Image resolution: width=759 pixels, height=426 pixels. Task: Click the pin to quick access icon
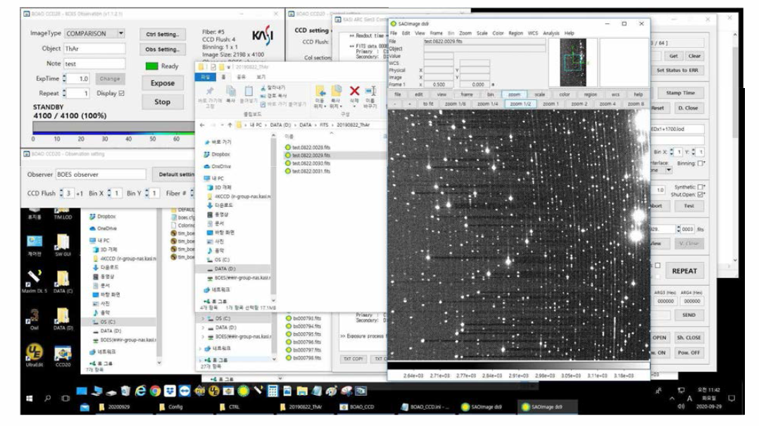(210, 91)
